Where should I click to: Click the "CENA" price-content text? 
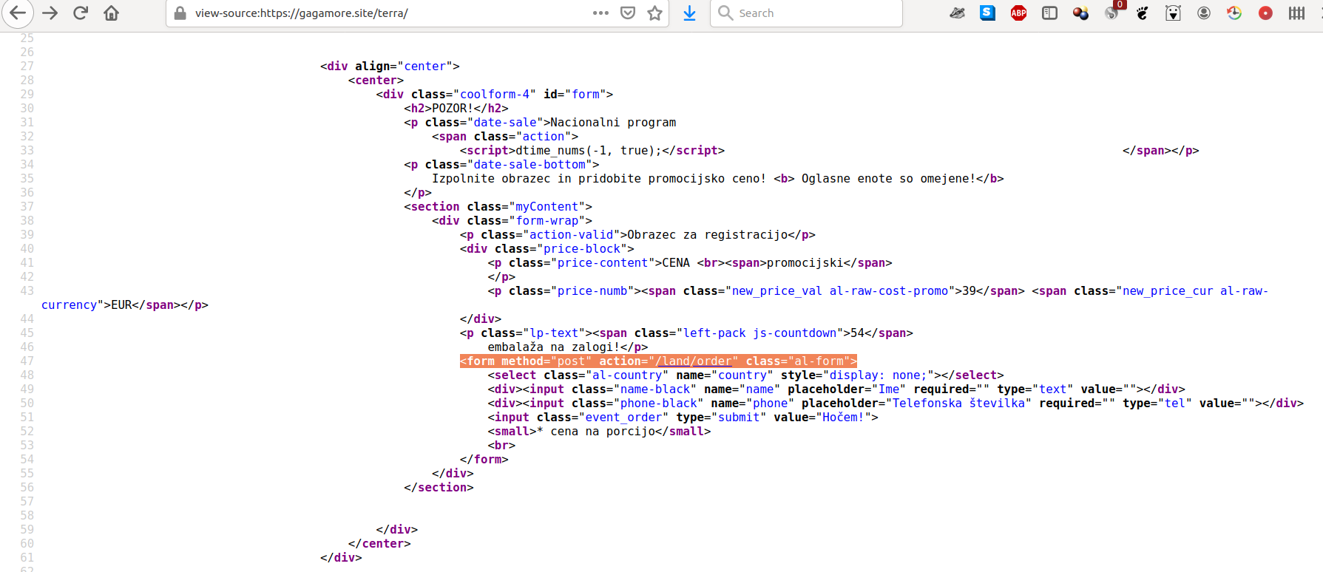pos(676,263)
